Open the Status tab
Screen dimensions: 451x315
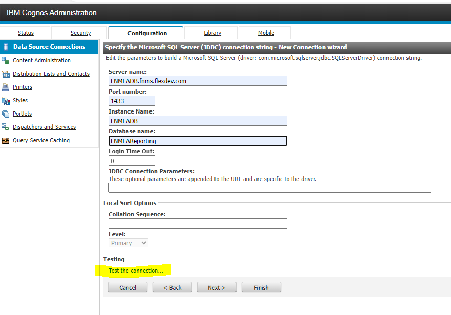click(x=26, y=33)
